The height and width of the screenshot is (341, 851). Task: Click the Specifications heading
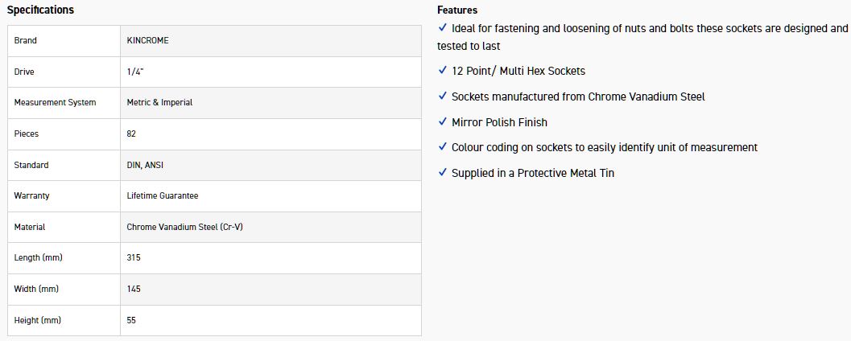40,10
